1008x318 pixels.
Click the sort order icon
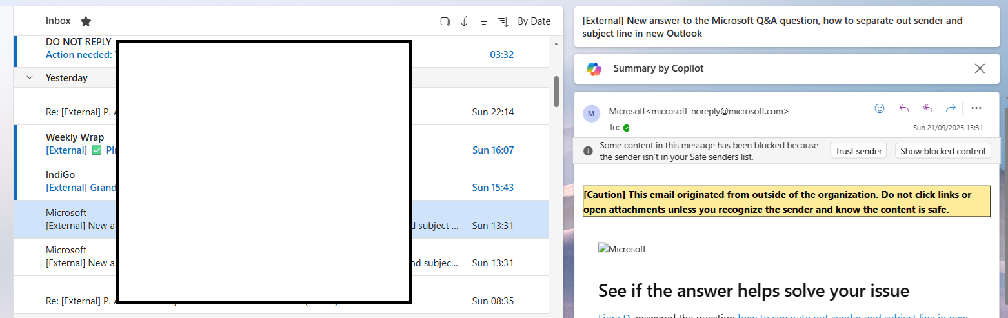503,21
